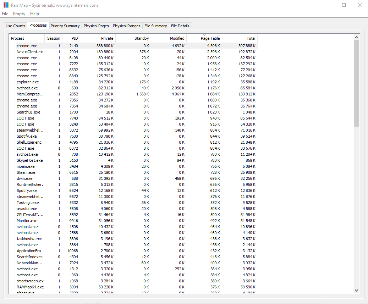Open the File Details tab
This screenshot has width=368, height=304.
pos(180,26)
